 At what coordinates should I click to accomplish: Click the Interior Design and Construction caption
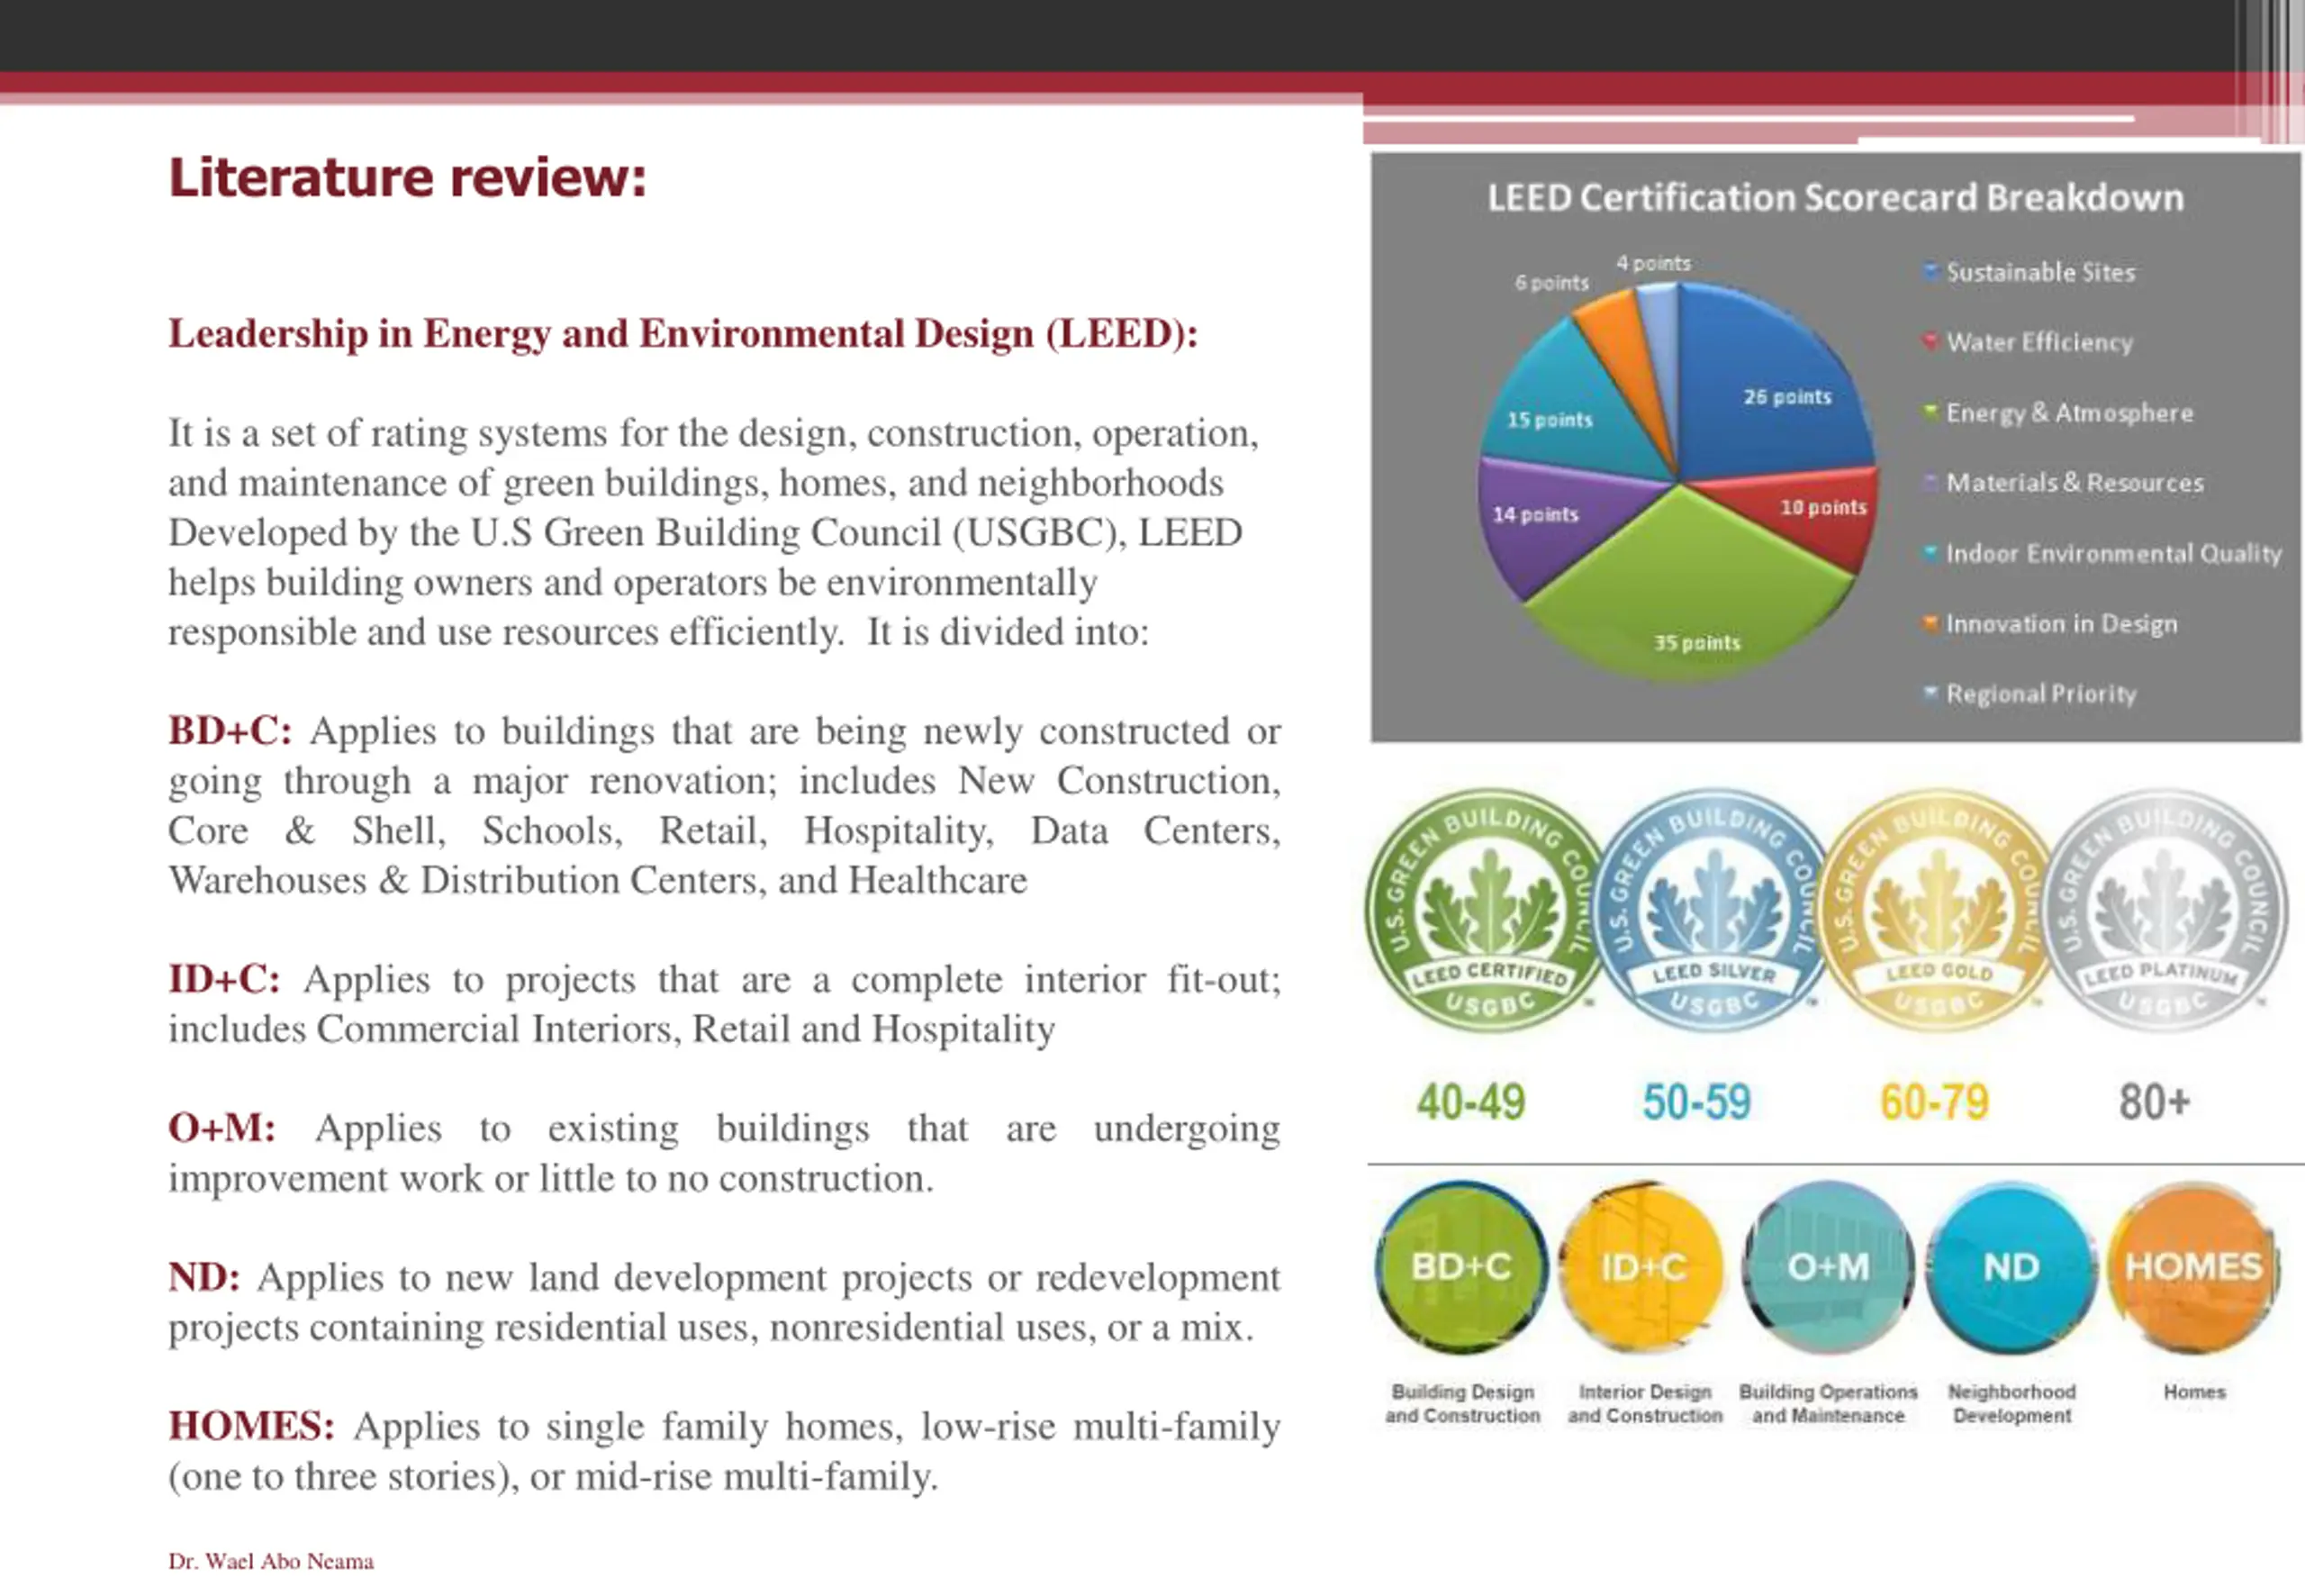[x=1644, y=1404]
